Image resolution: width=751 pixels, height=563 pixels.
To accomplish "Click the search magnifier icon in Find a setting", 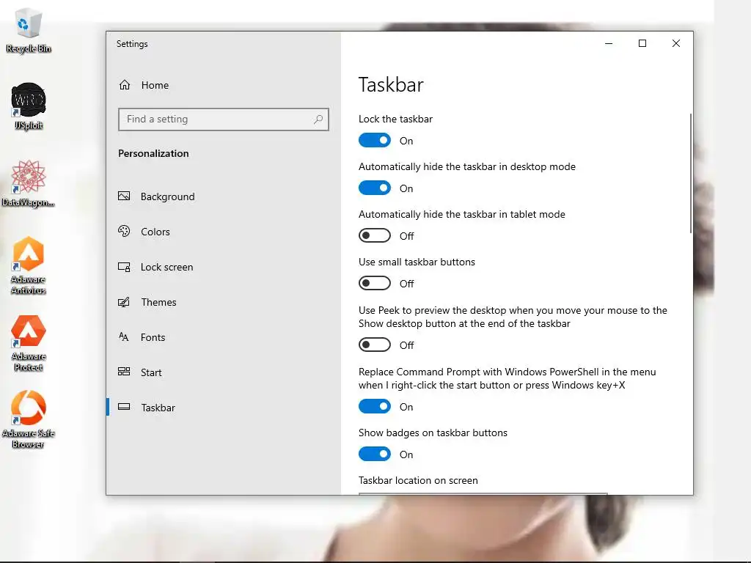I will [318, 119].
